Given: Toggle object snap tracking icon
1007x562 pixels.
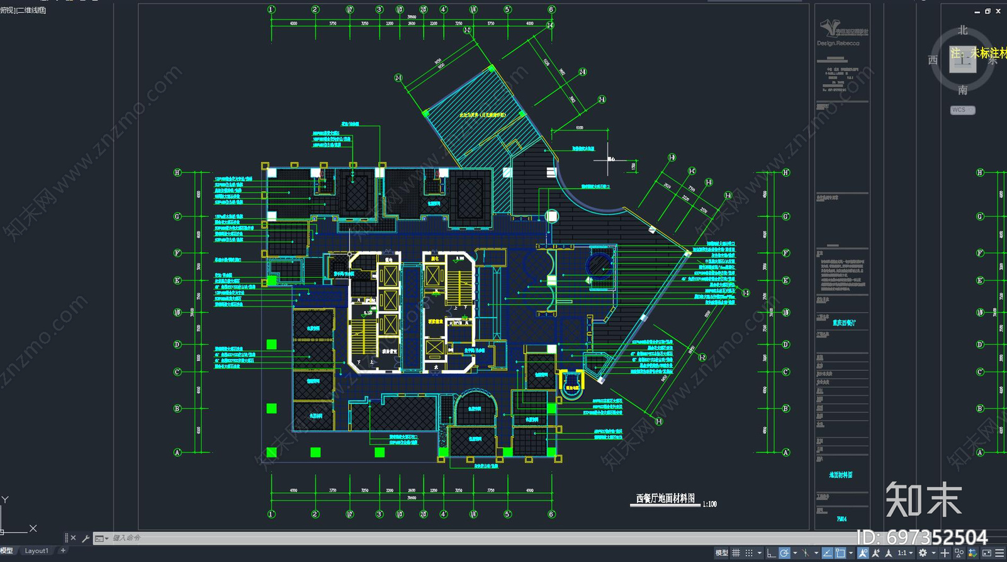Looking at the screenshot, I should pyautogui.click(x=828, y=553).
